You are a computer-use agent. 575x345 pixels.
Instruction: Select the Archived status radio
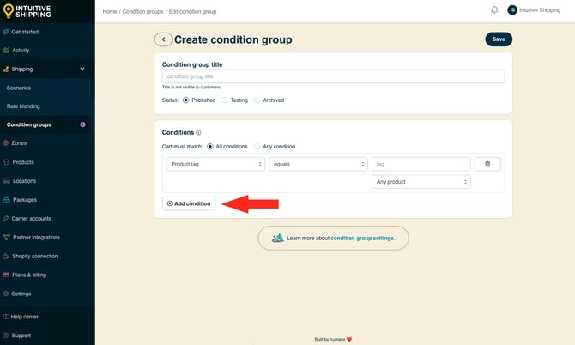click(257, 100)
